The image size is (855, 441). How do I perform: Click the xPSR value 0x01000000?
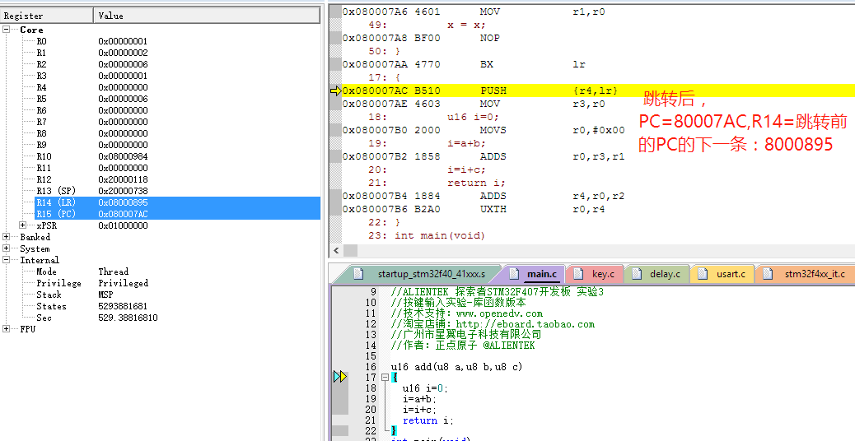[123, 225]
